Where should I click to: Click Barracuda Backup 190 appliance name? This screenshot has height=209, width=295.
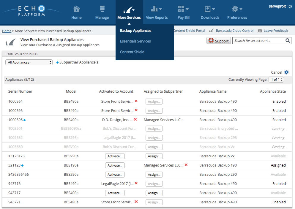218,165
